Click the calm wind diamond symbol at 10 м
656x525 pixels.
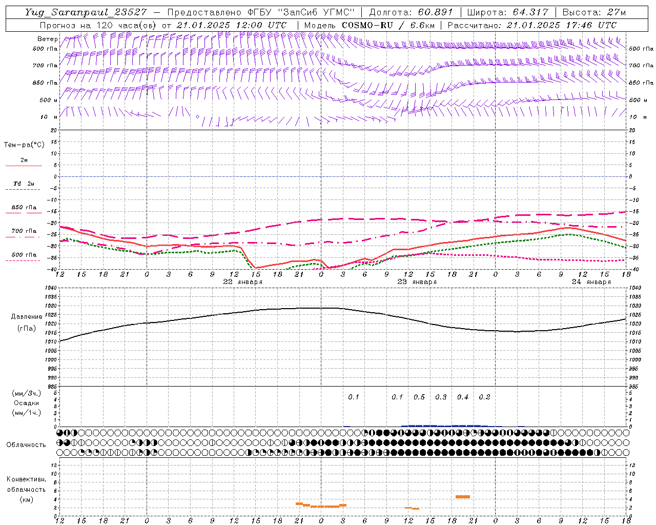pyautogui.click(x=197, y=117)
